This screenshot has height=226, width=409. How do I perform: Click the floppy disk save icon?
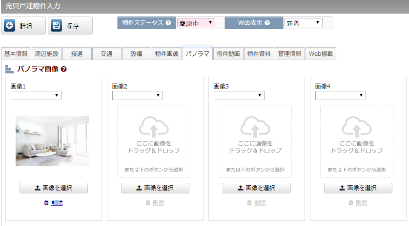click(56, 25)
